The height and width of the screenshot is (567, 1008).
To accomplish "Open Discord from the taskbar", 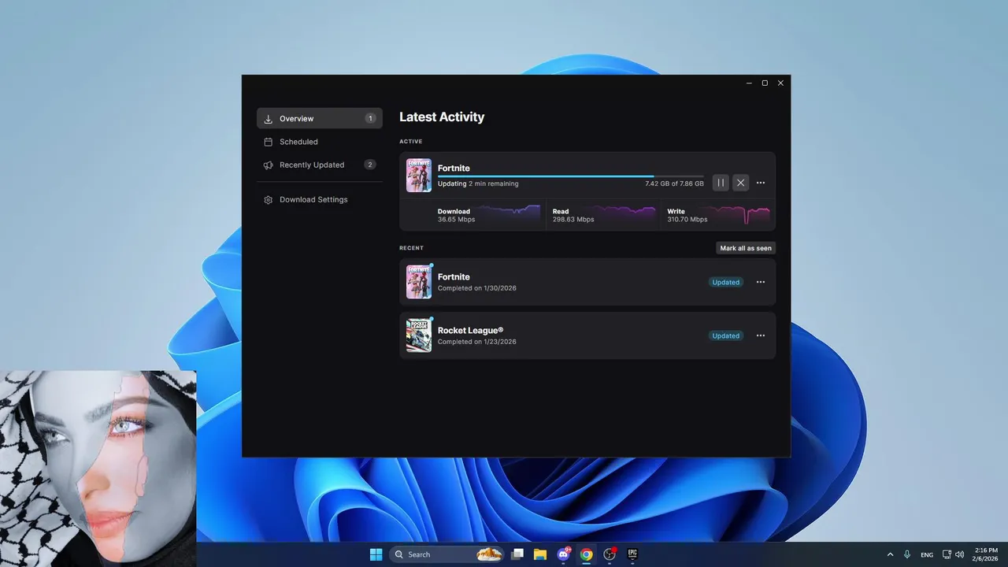I will [563, 554].
